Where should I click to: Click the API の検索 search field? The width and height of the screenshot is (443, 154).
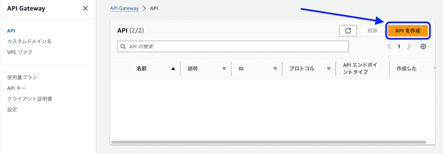pyautogui.click(x=233, y=47)
